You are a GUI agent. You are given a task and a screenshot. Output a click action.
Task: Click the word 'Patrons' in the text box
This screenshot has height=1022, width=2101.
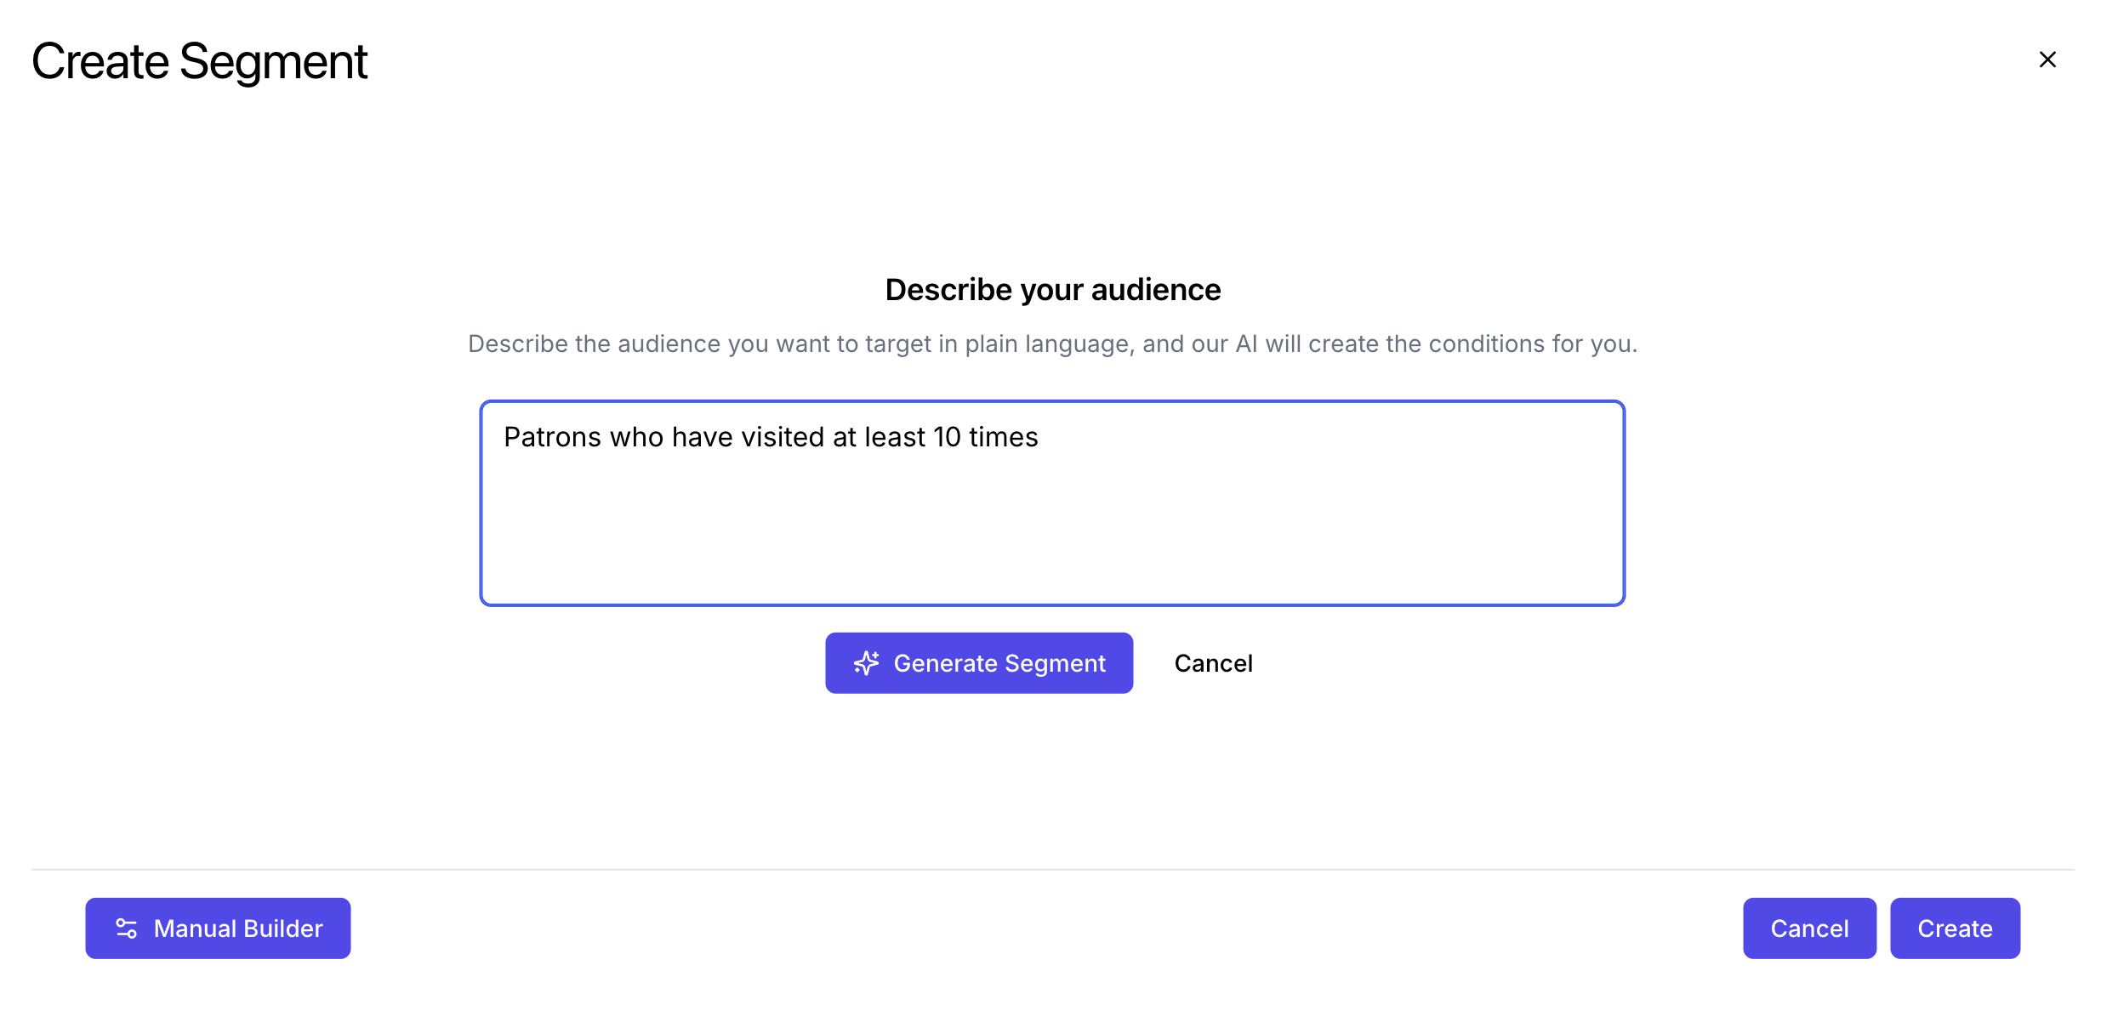click(552, 437)
